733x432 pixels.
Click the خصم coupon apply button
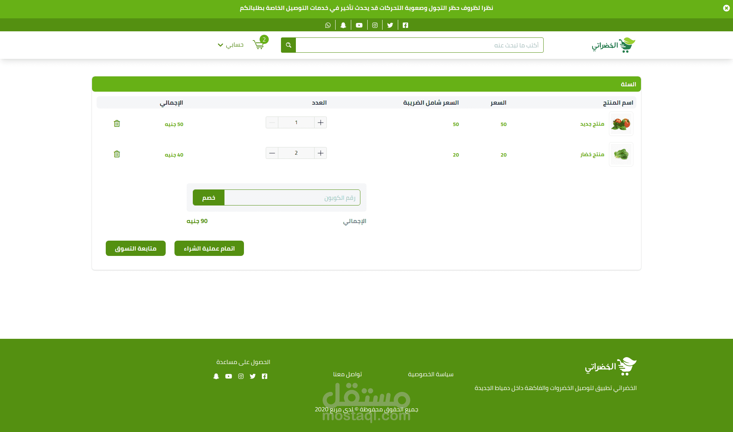(x=208, y=197)
